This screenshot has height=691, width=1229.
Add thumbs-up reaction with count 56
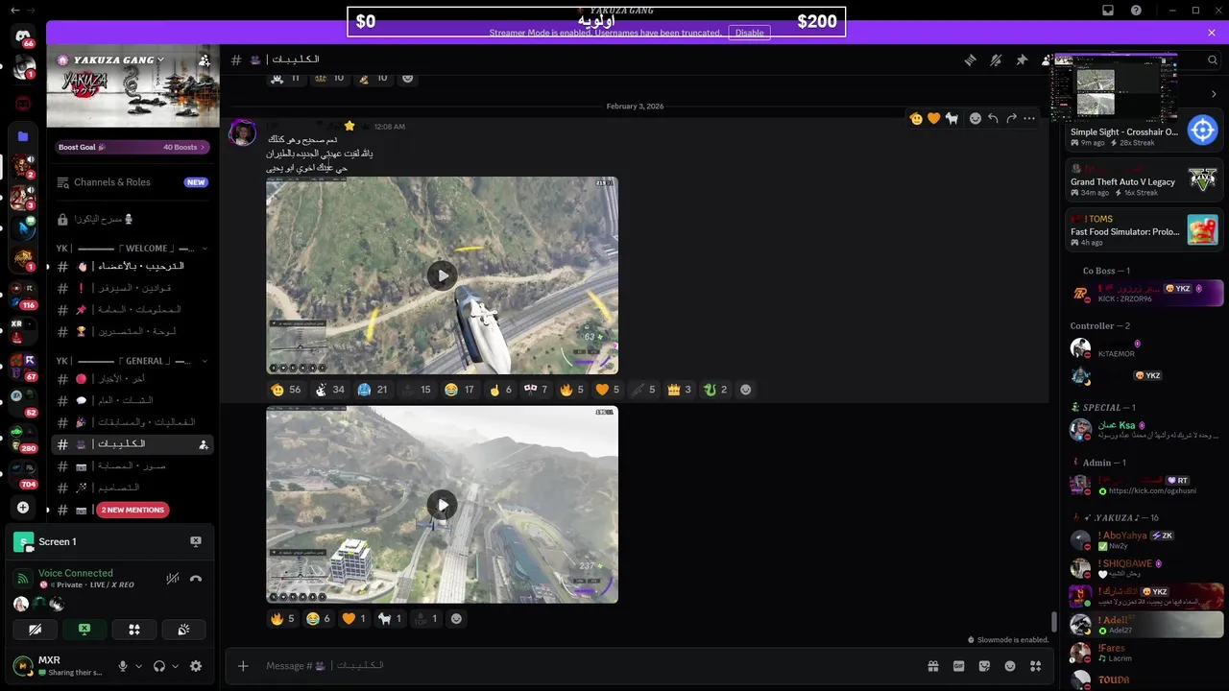pyautogui.click(x=286, y=390)
